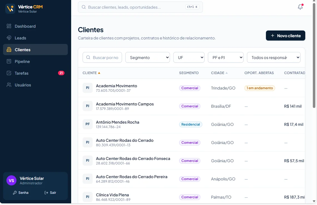Viewport: 317px width, 205px height.
Task: Open Pipeline section from sidebar
Action: coord(35,61)
